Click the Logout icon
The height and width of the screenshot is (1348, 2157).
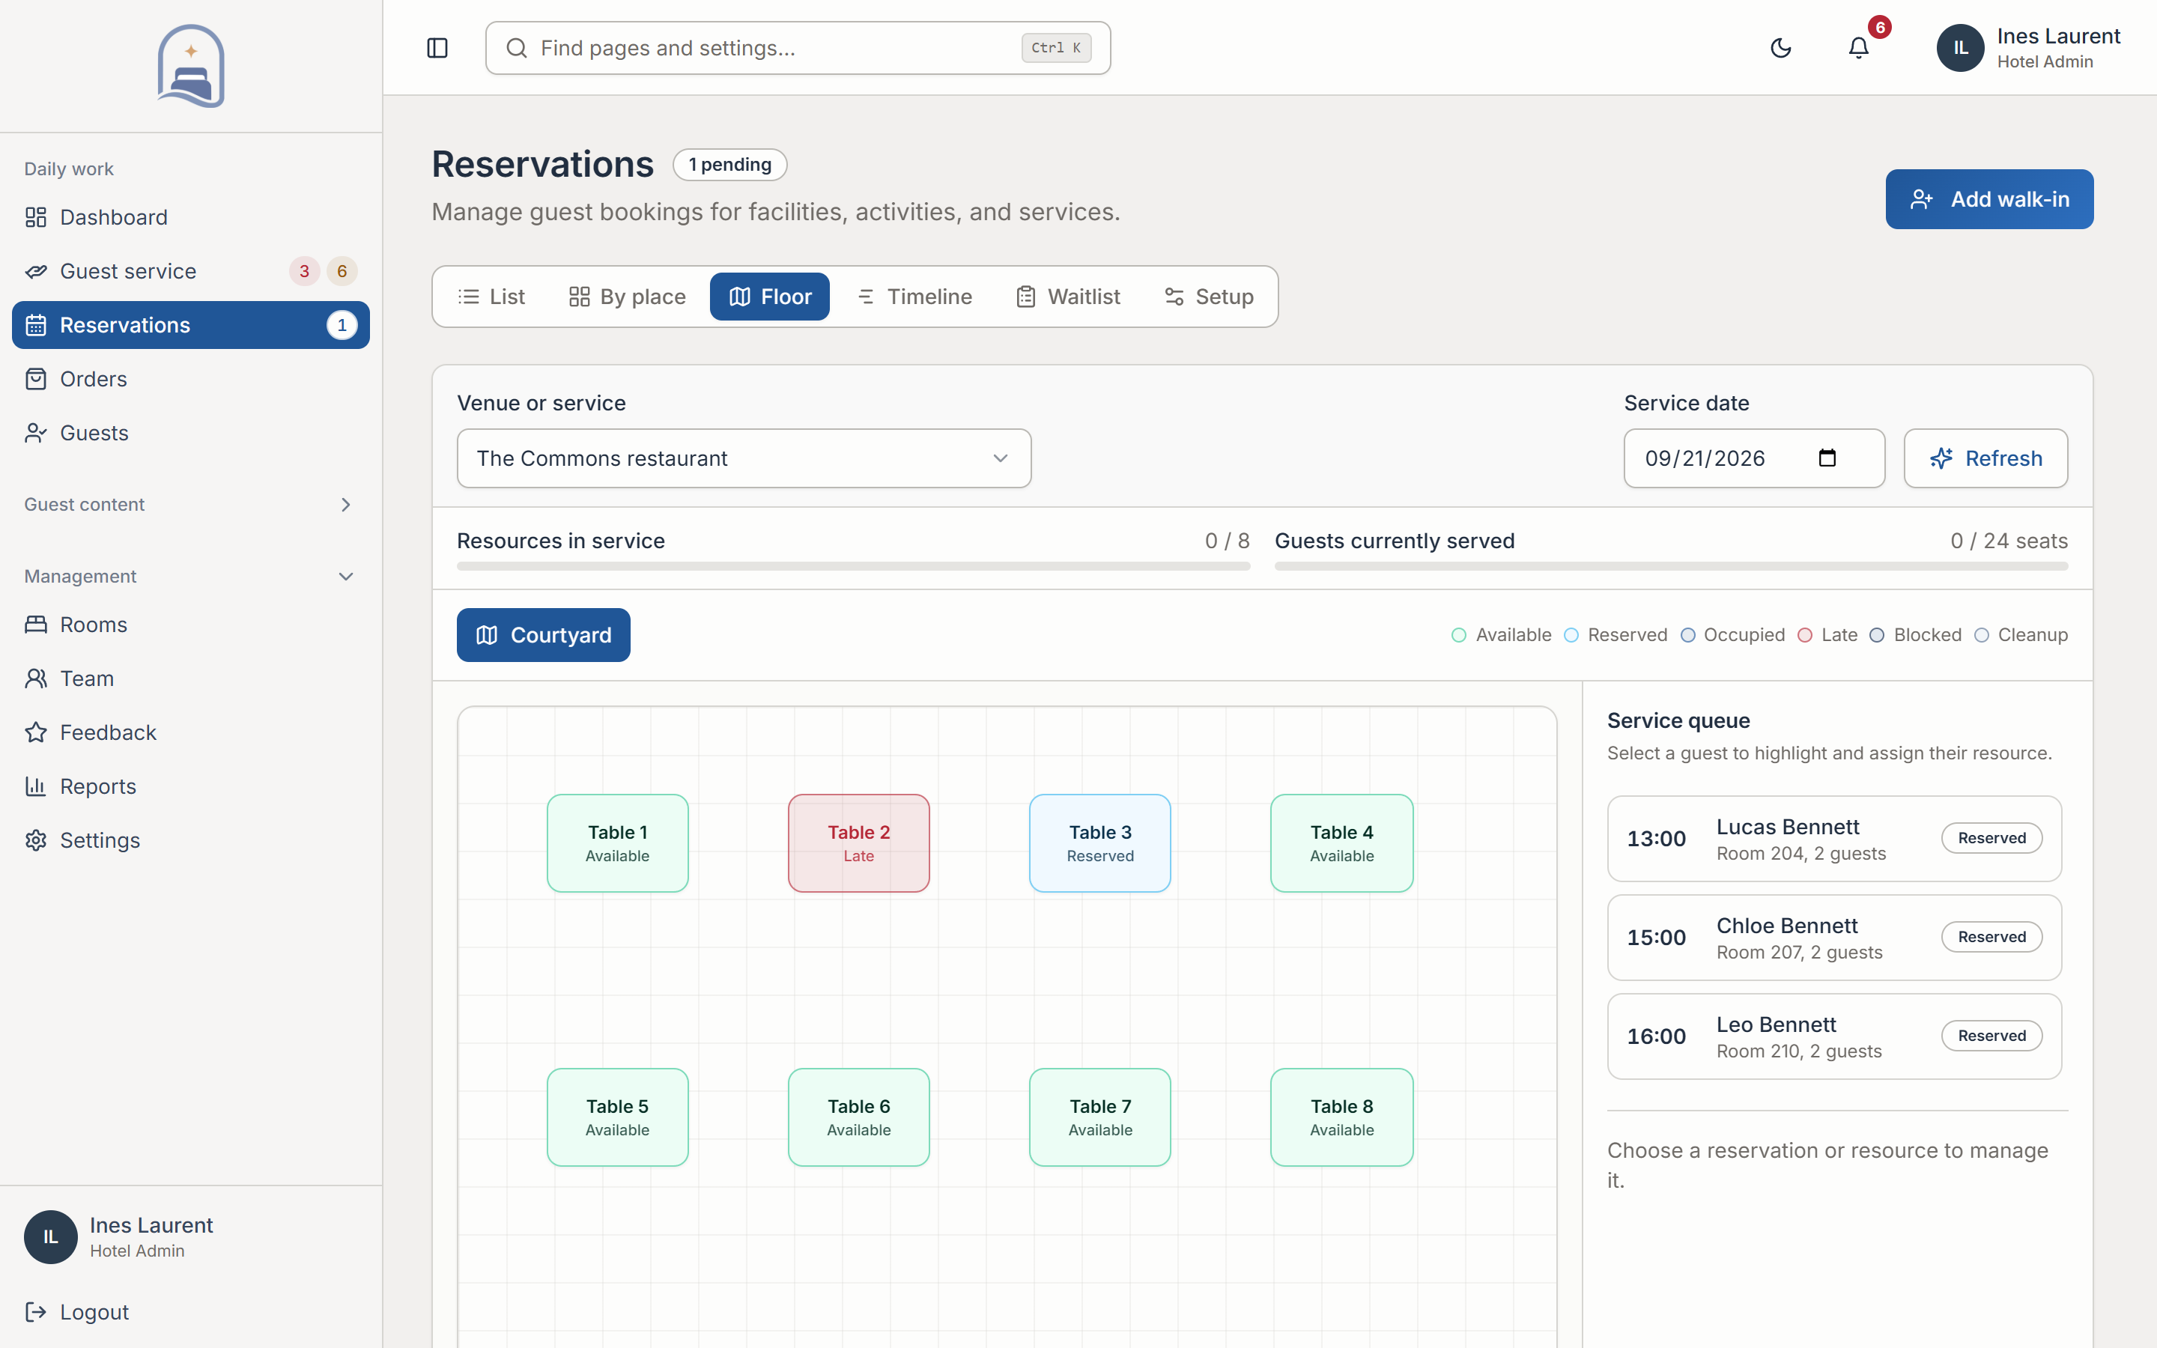(36, 1312)
